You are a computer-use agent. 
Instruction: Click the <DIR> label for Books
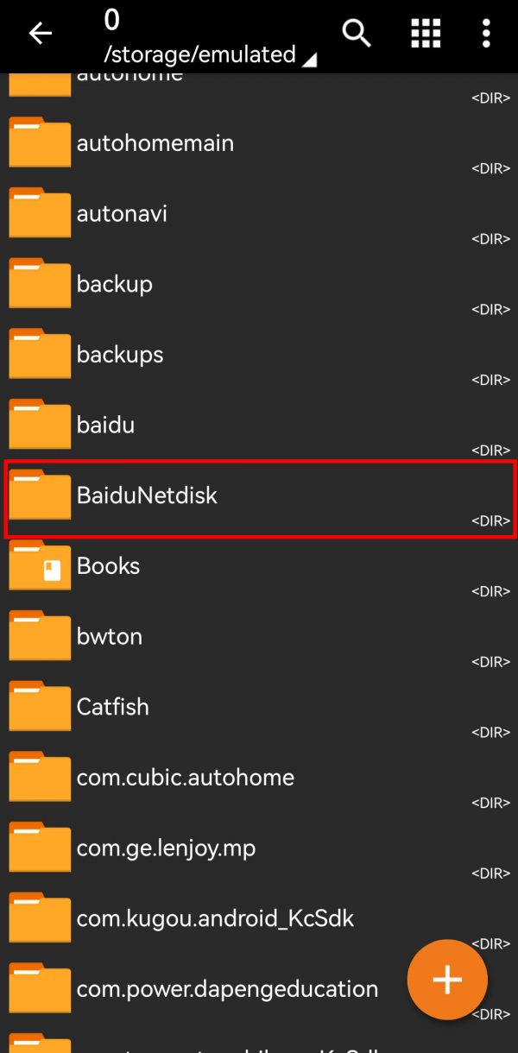pyautogui.click(x=490, y=591)
